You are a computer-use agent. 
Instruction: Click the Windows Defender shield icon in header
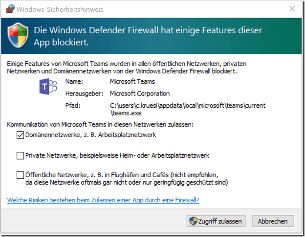click(x=19, y=35)
